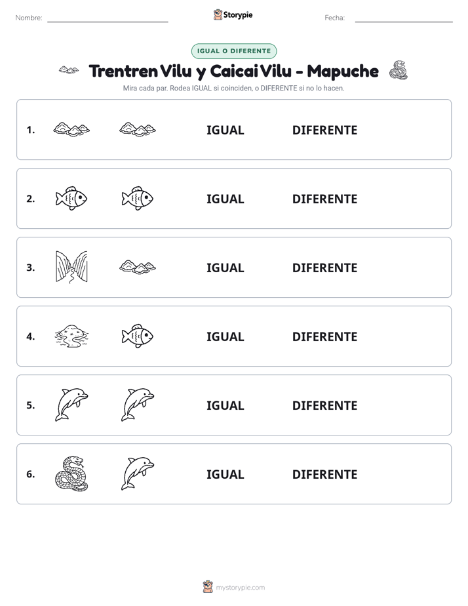Open the mystorypie.com footer link
This screenshot has width=468, height=606.
(x=234, y=587)
